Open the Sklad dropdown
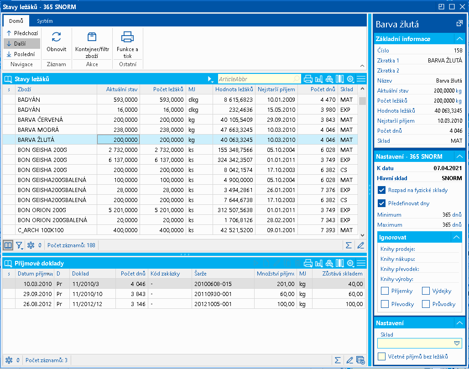 [457, 343]
